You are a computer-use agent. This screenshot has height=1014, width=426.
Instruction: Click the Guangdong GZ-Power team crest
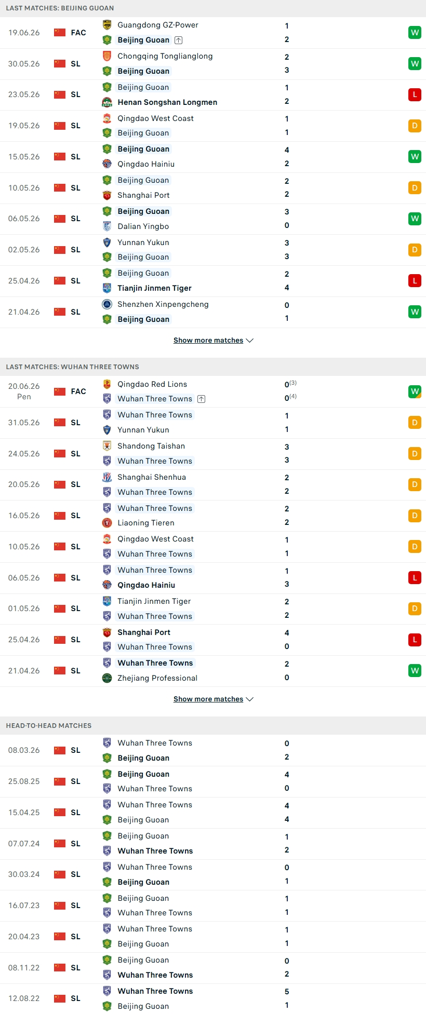point(107,25)
